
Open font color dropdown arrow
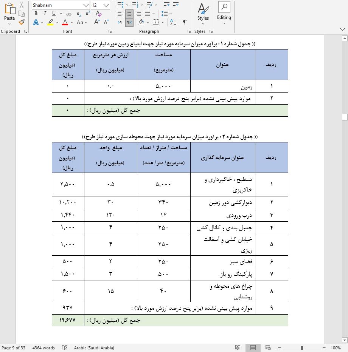tap(72, 22)
